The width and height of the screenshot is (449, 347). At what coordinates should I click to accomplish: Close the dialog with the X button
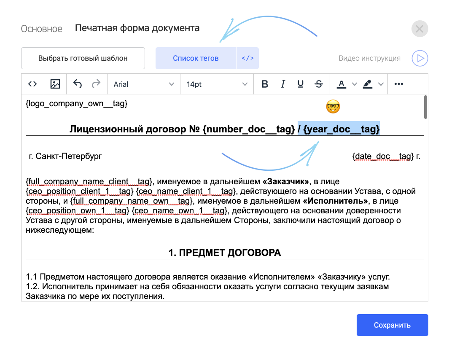[x=420, y=29]
